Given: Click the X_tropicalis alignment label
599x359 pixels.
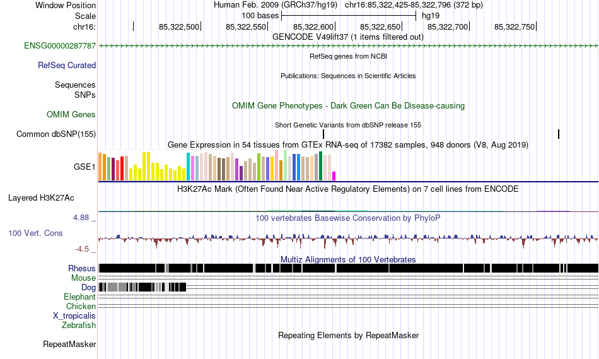Looking at the screenshot, I should 74,316.
